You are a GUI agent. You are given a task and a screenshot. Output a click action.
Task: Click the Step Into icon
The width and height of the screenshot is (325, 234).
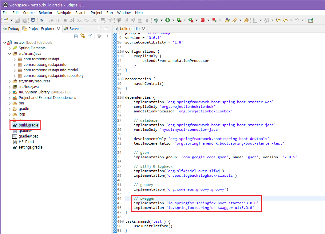pyautogui.click(x=79, y=20)
